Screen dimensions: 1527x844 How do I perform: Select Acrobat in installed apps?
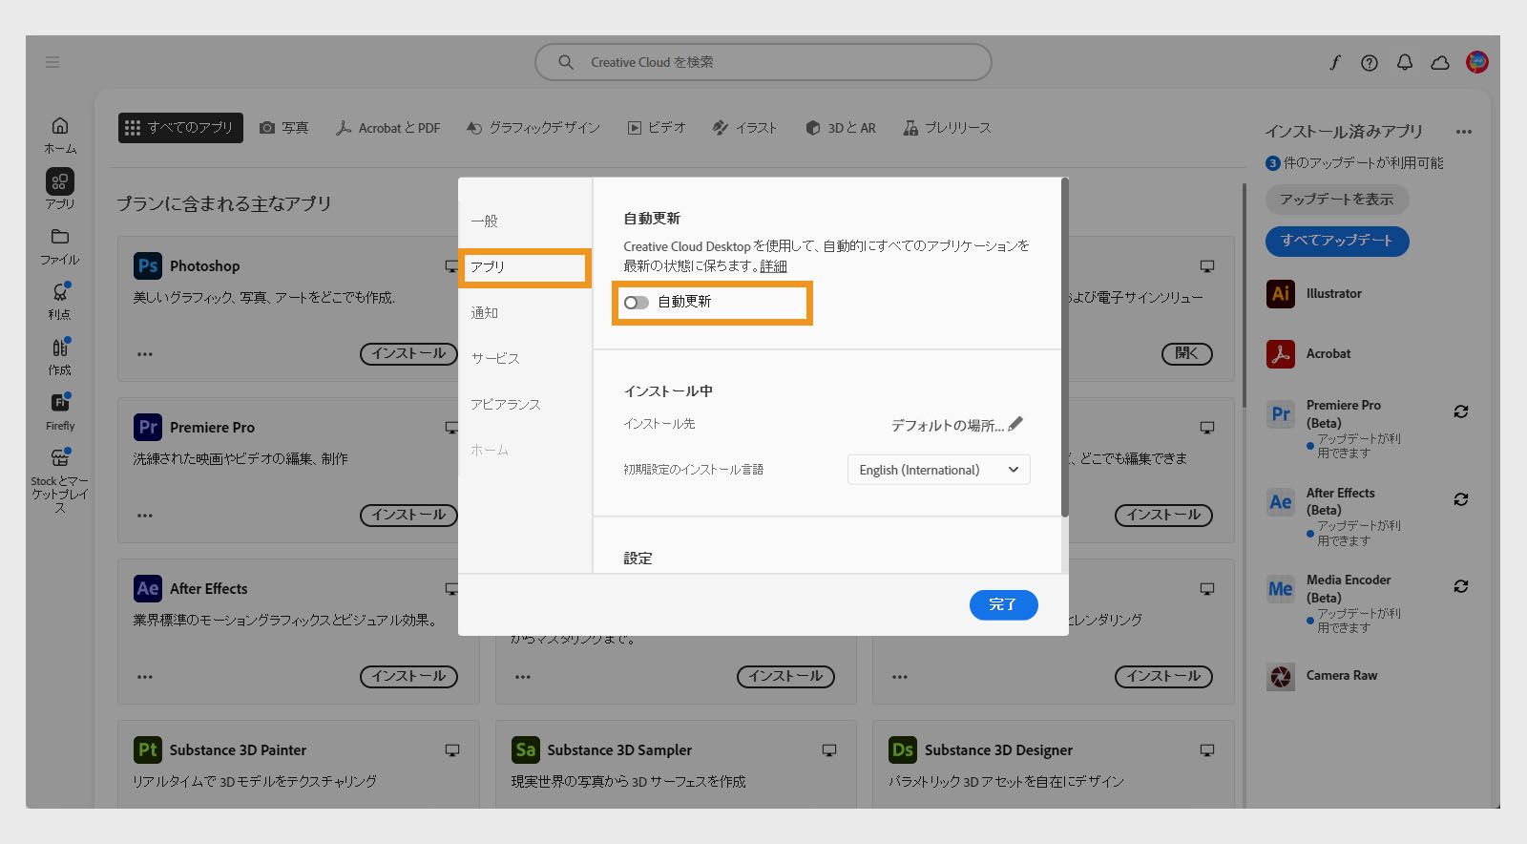point(1309,354)
